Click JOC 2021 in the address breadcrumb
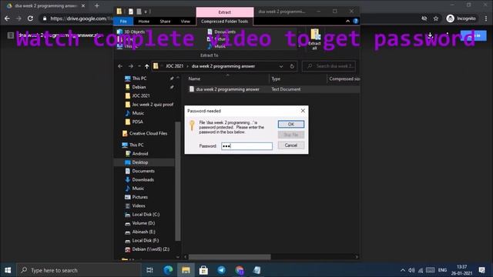 tap(175, 66)
